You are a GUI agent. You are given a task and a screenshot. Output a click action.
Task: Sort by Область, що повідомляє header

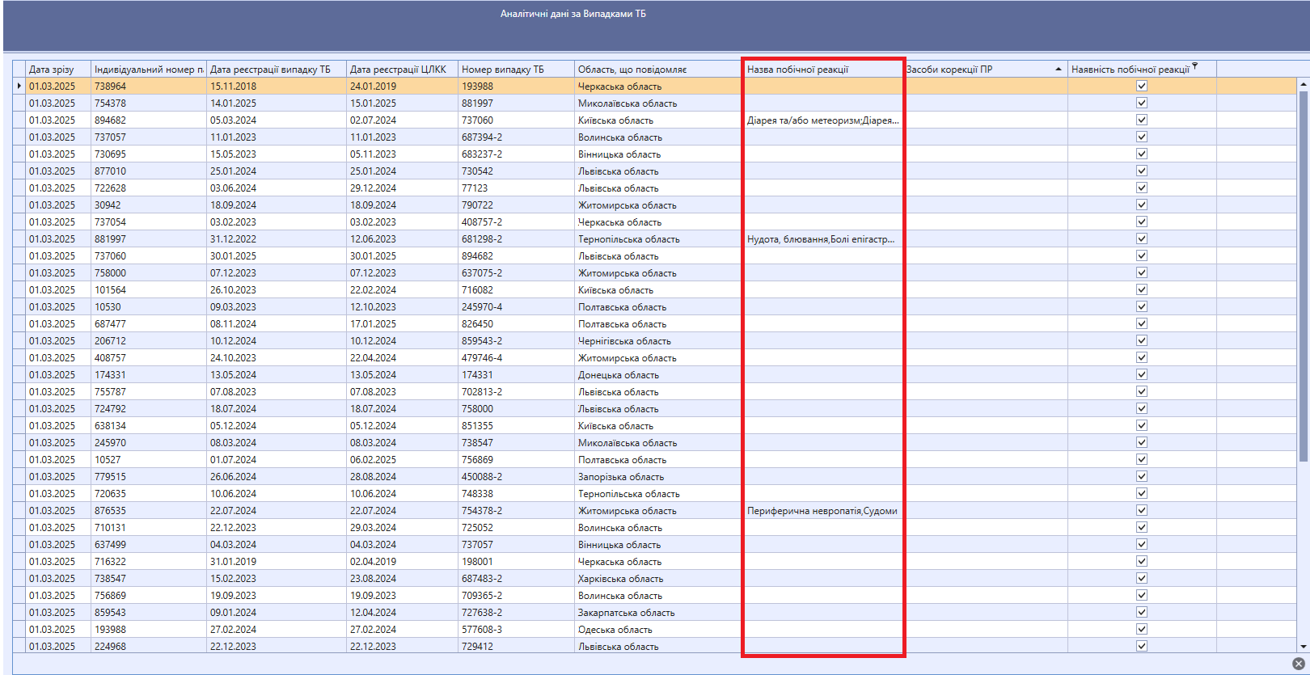[x=657, y=70]
